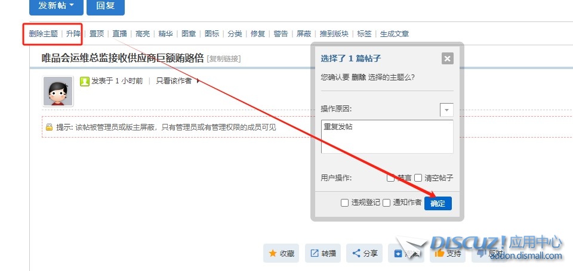Open the 发新帖 dropdown button
This screenshot has width=573, height=271.
(x=56, y=7)
